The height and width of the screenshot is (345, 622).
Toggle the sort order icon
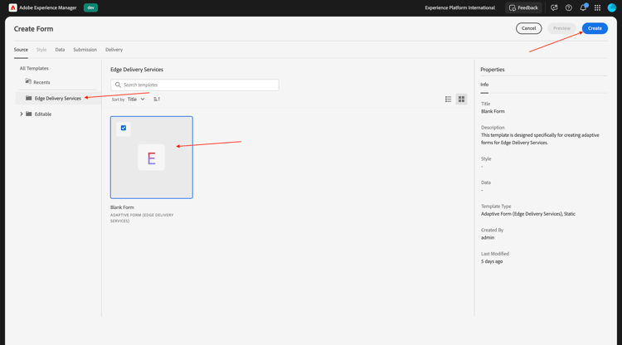[157, 100]
